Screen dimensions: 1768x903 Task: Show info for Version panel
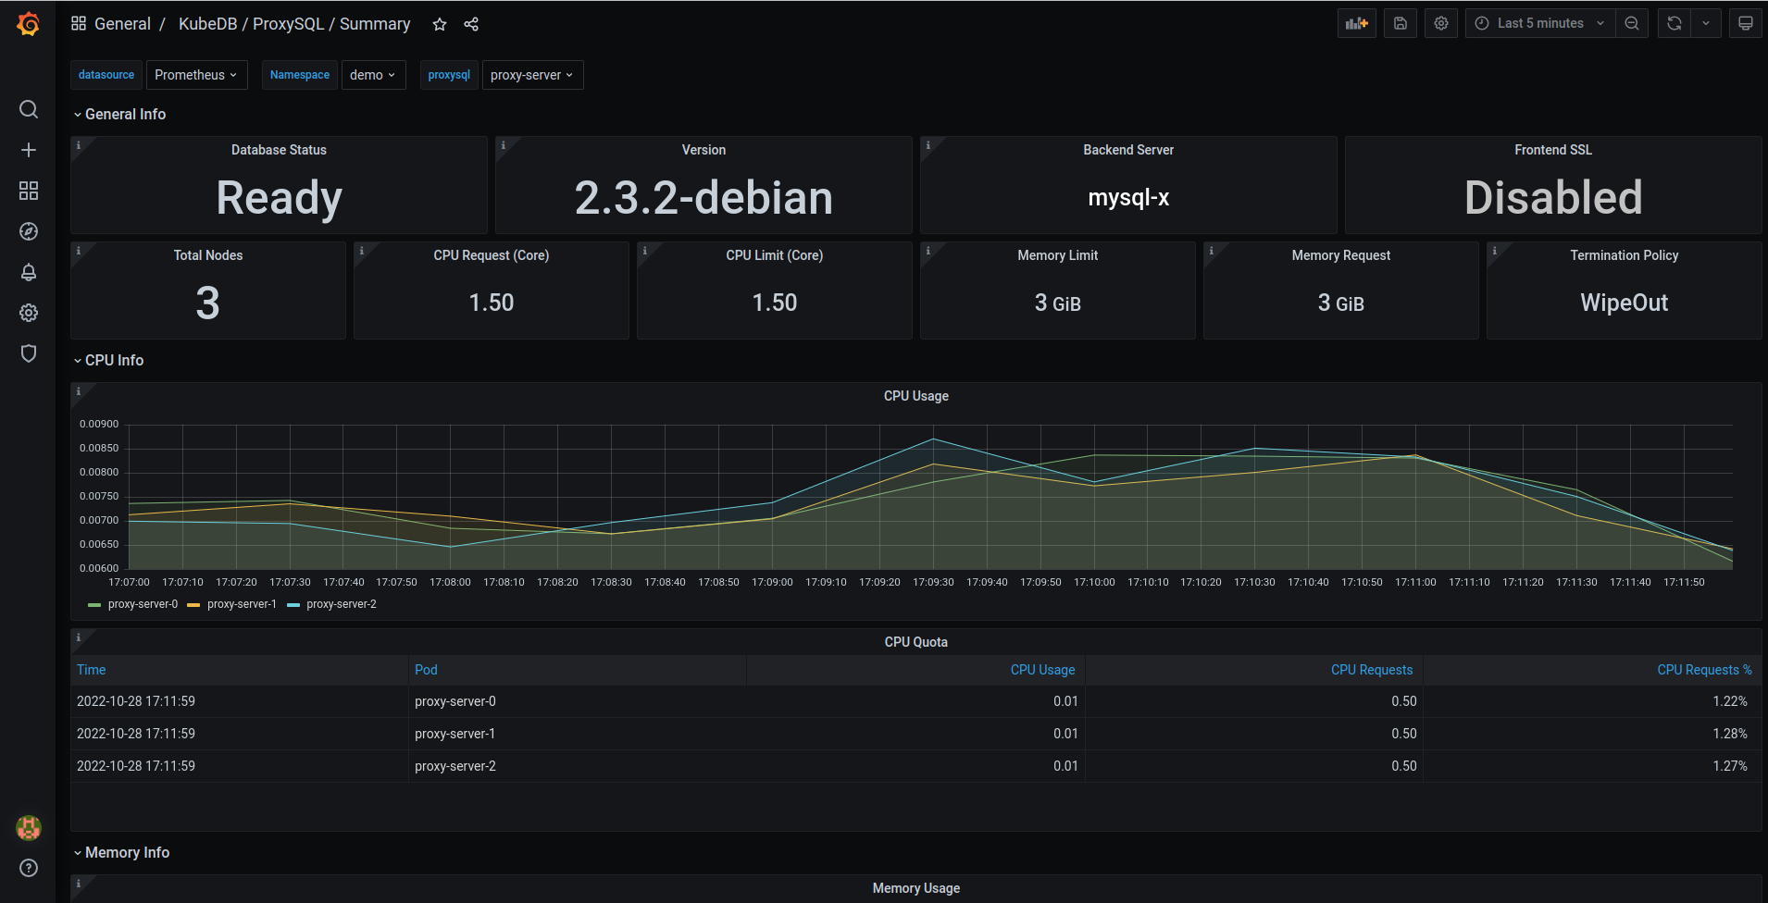[504, 145]
